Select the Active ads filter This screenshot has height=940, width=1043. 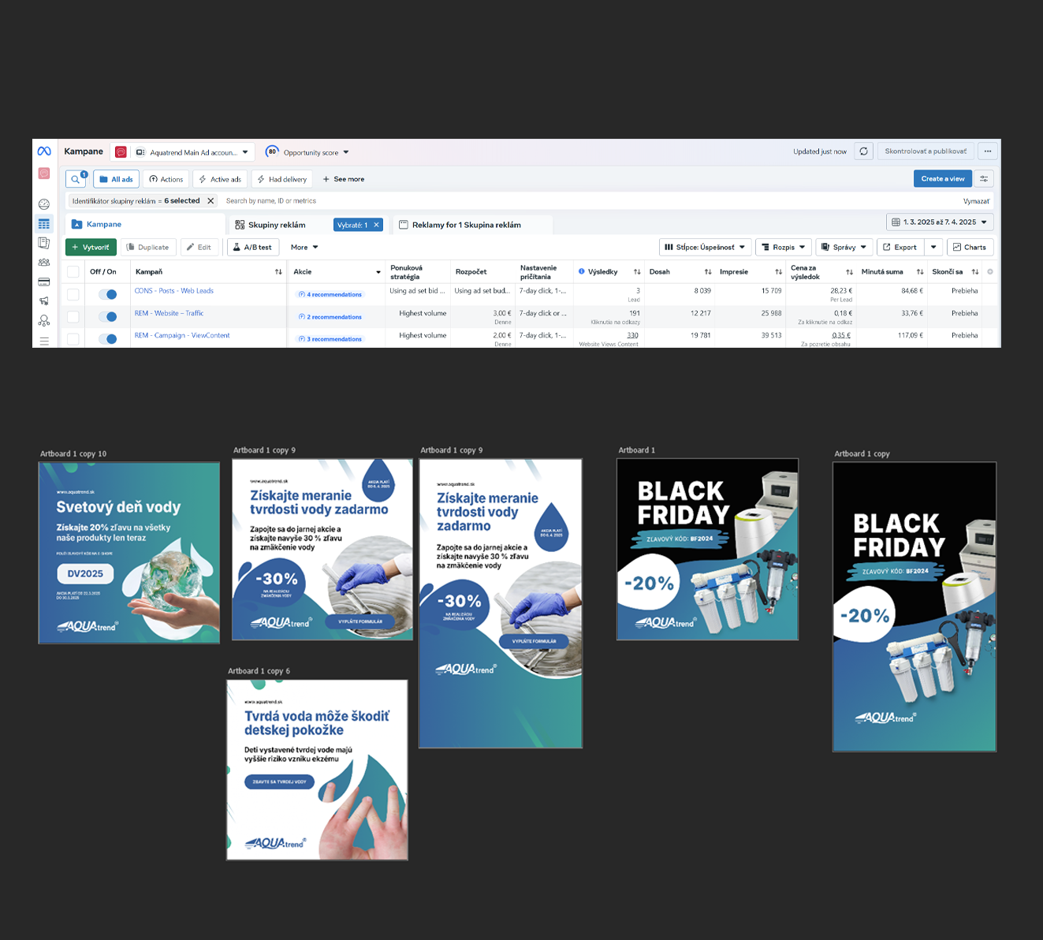220,179
